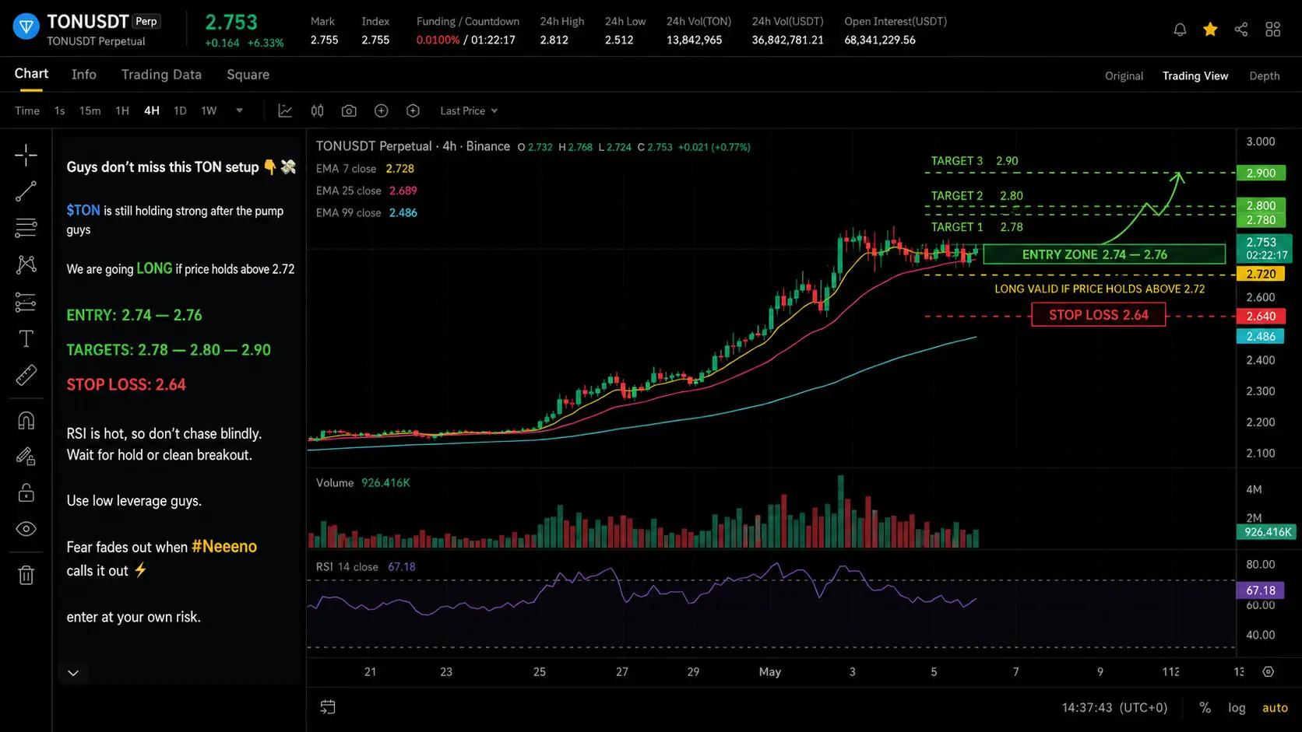1302x732 pixels.
Task: Select the 1W time interval
Action: 209,111
